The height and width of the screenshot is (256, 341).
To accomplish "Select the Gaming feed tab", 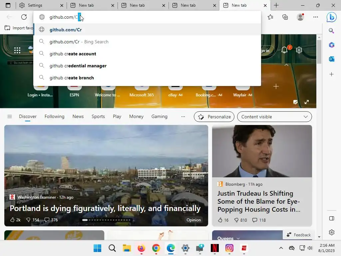I will [x=160, y=117].
